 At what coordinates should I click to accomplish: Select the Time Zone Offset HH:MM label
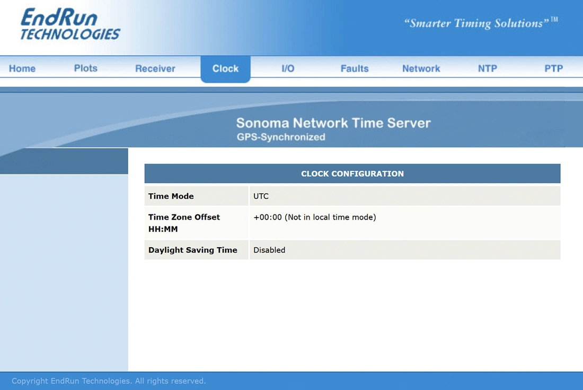184,223
